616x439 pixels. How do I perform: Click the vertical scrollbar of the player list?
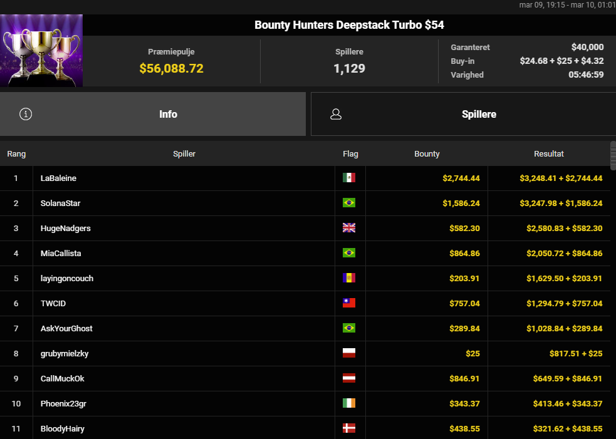pos(612,155)
